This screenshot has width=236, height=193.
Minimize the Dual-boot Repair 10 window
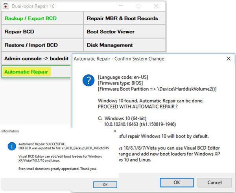[x=121, y=6]
